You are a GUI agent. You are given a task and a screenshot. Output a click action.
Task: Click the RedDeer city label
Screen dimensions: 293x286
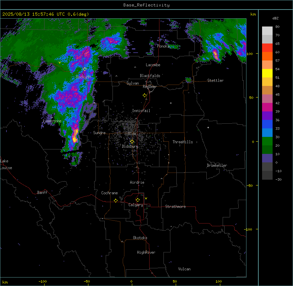point(150,87)
